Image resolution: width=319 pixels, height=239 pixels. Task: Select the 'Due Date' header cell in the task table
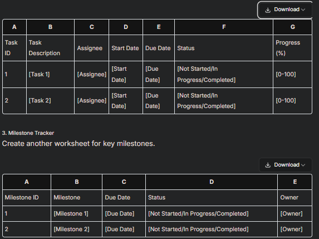pyautogui.click(x=159, y=48)
